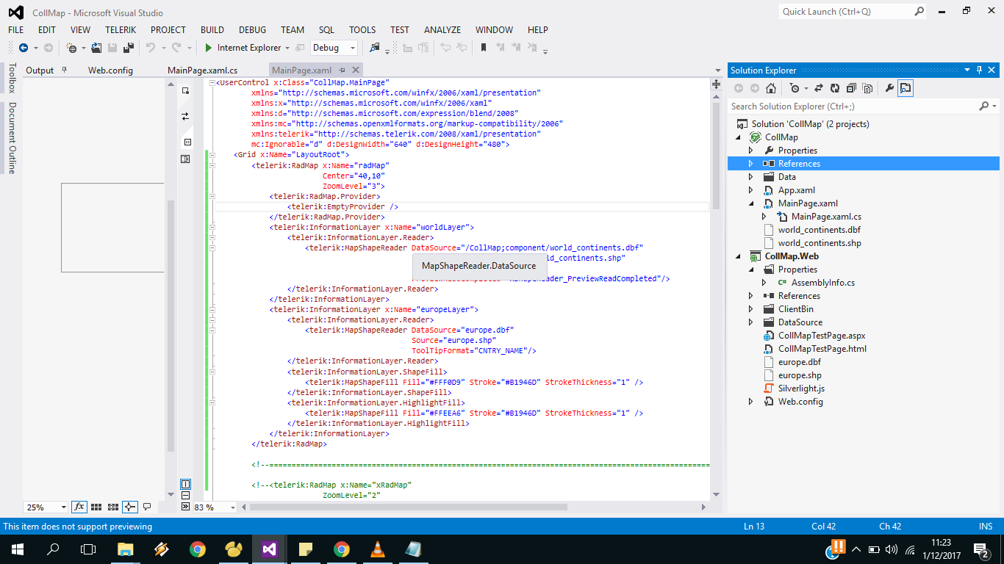Select world_continents.dbf file
This screenshot has width=1004, height=564.
click(x=820, y=230)
